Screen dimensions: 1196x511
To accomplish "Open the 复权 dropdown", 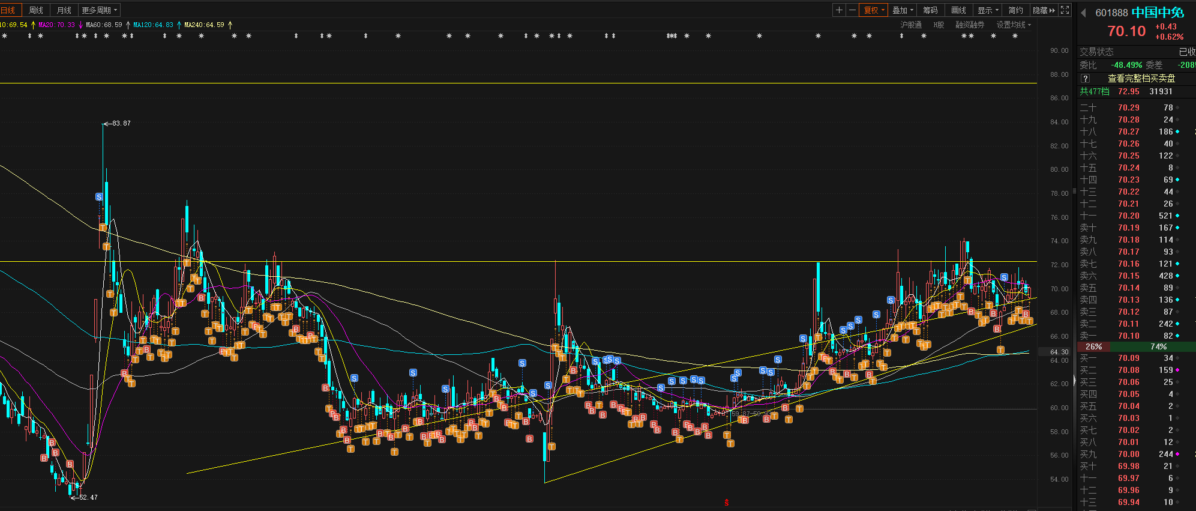I will coord(874,10).
